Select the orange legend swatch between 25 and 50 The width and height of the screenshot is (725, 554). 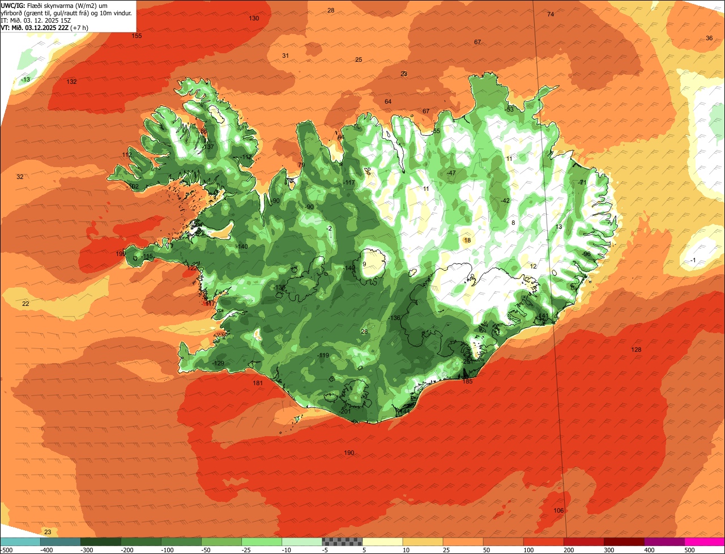pos(463,542)
